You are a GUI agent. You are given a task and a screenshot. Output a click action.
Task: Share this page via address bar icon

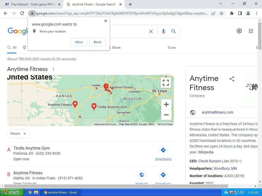coord(213,13)
